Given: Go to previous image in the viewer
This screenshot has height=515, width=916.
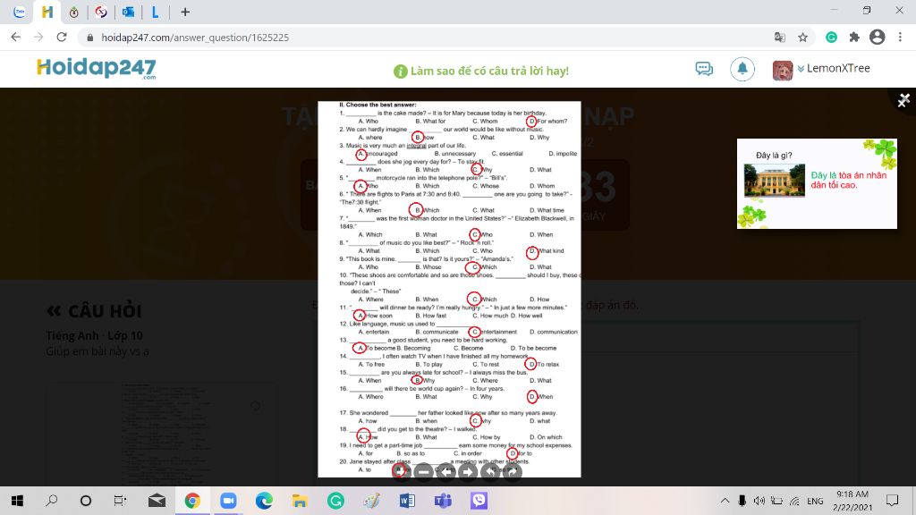Looking at the screenshot, I should [446, 470].
